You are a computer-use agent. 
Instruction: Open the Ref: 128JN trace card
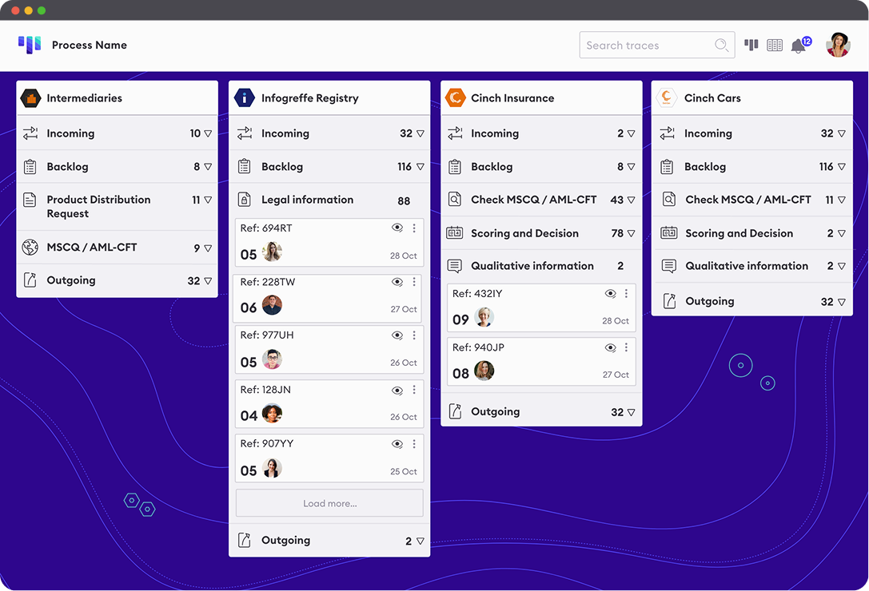(329, 404)
